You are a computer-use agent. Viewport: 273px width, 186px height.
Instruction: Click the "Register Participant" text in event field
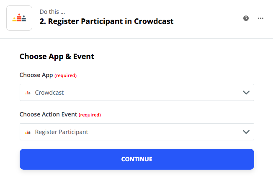click(x=62, y=132)
